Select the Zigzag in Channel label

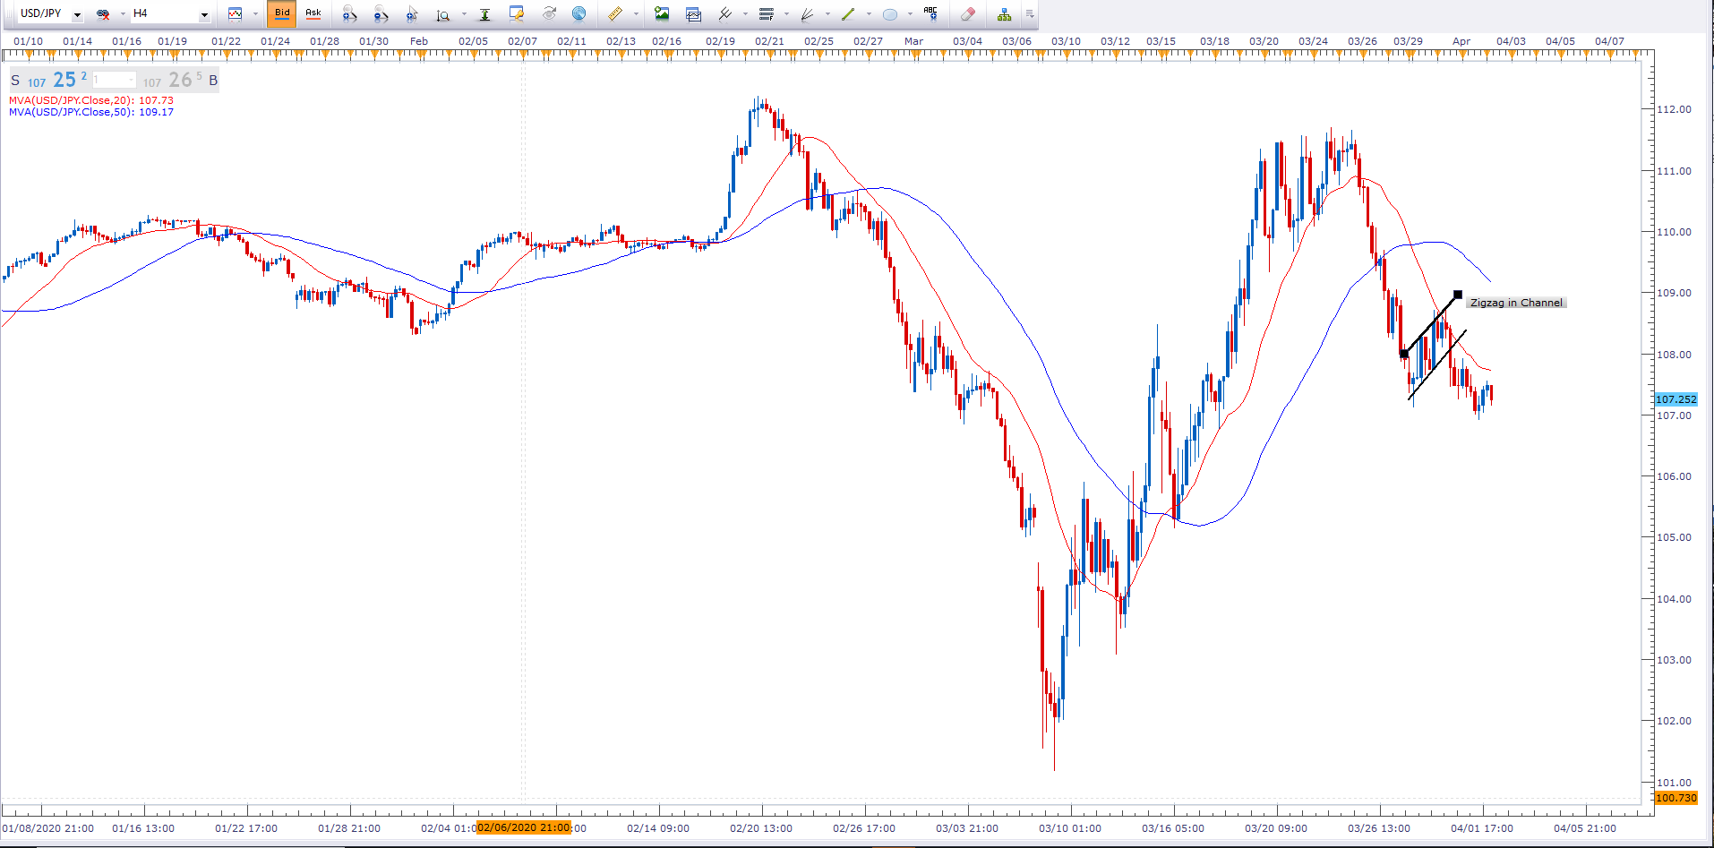[x=1515, y=303]
